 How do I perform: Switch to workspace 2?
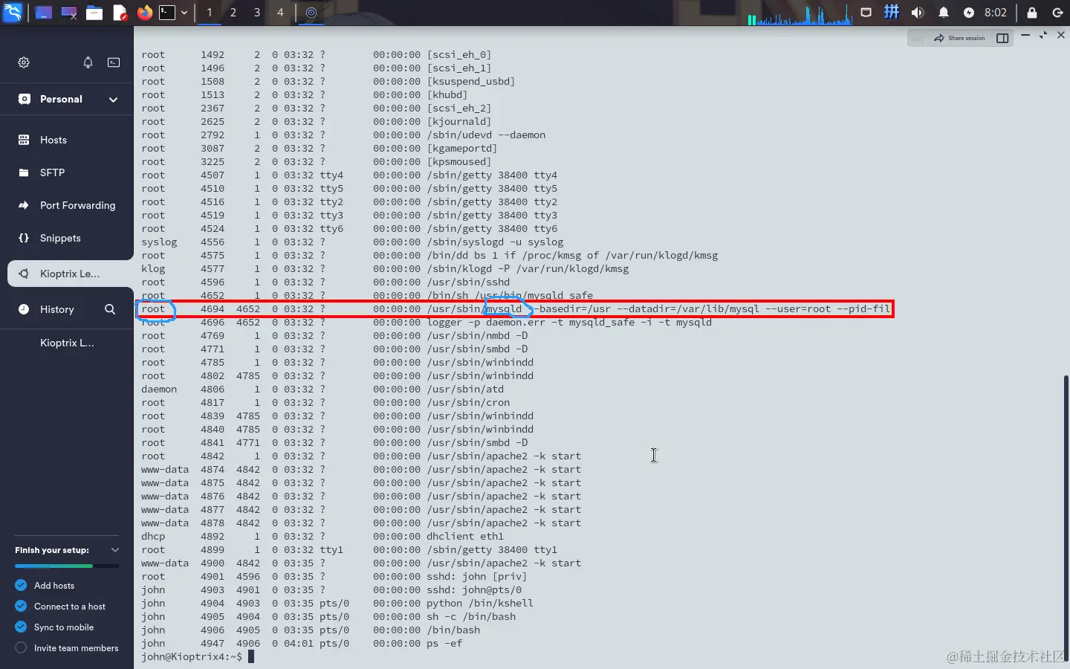point(233,13)
